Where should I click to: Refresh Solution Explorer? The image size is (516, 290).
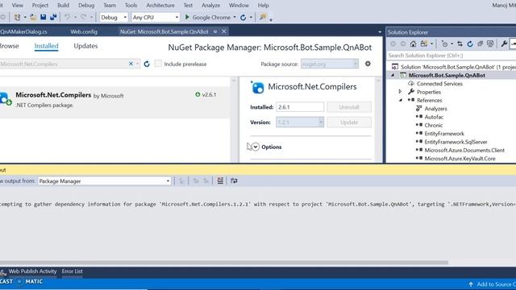(x=470, y=43)
